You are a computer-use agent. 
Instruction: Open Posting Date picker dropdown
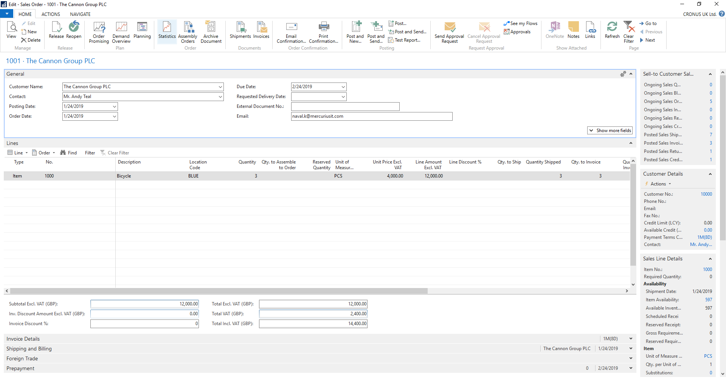[x=114, y=106]
